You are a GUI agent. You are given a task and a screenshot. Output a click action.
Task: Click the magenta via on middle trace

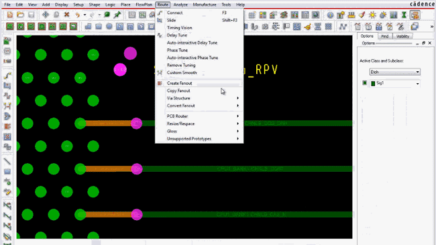[137, 169]
